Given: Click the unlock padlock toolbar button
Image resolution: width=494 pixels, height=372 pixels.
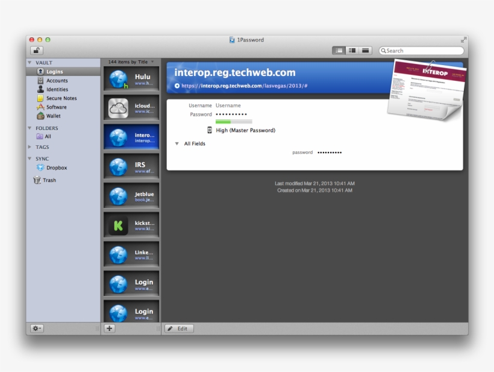Looking at the screenshot, I should click(x=37, y=51).
